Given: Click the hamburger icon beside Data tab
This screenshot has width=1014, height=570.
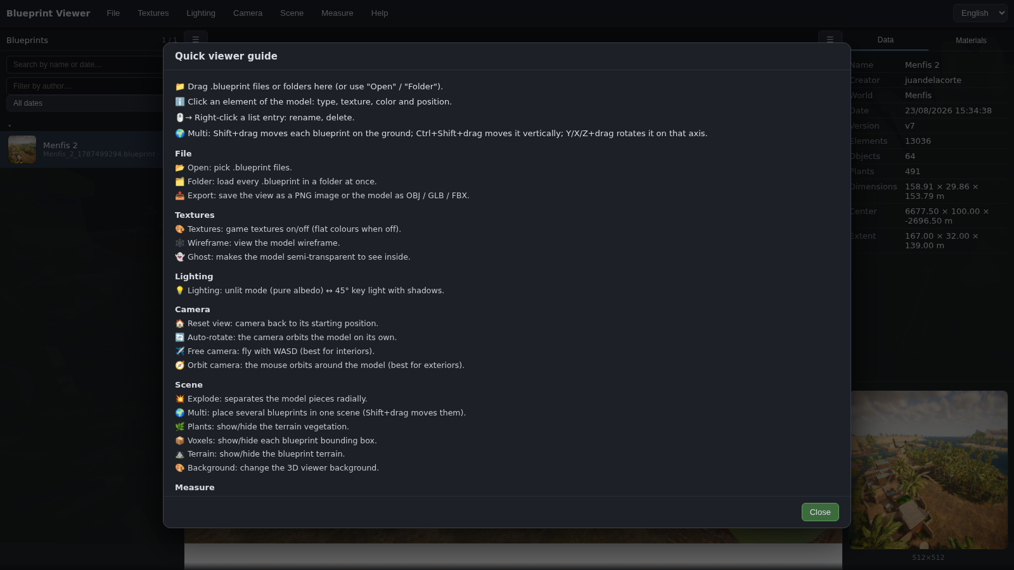Looking at the screenshot, I should coord(830,39).
